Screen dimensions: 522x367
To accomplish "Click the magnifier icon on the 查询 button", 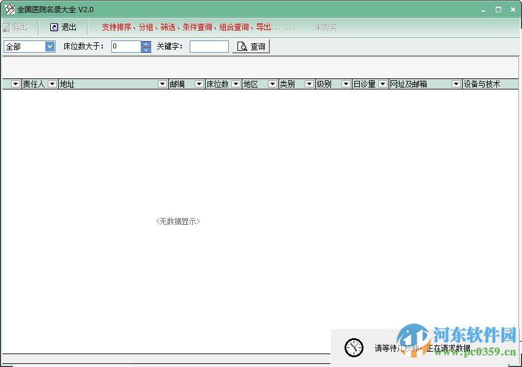I will coord(242,47).
